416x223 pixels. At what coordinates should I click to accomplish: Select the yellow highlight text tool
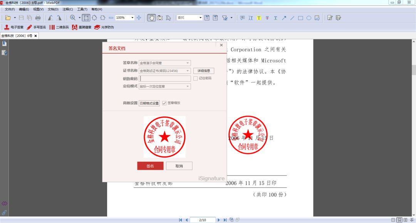pos(259,18)
